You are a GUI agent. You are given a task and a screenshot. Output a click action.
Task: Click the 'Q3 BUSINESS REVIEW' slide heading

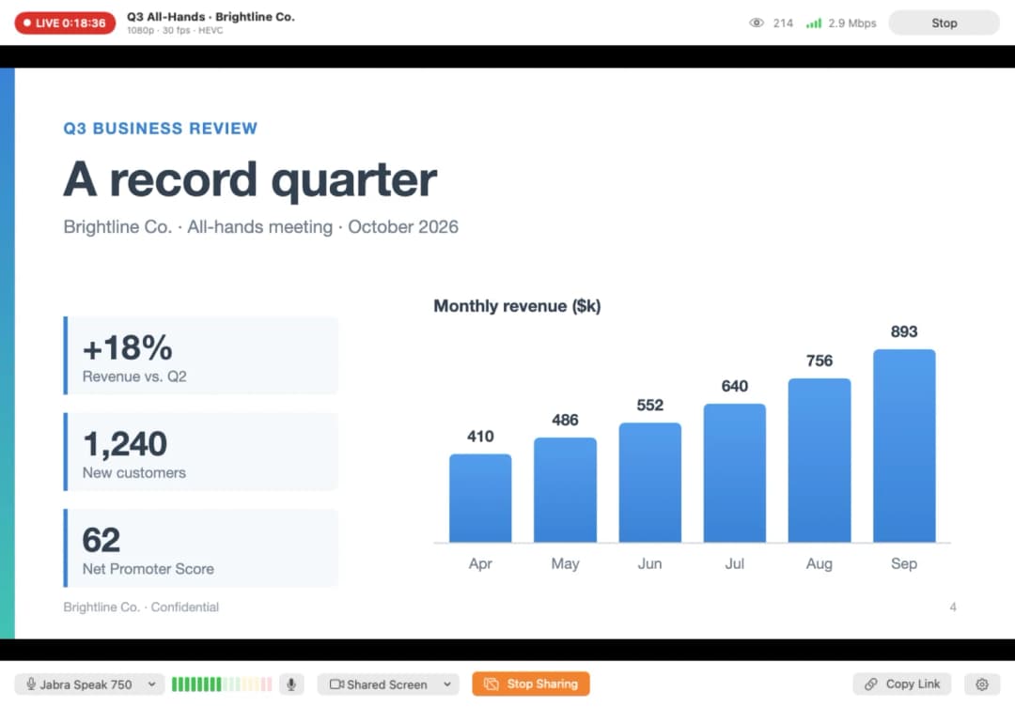(x=161, y=128)
